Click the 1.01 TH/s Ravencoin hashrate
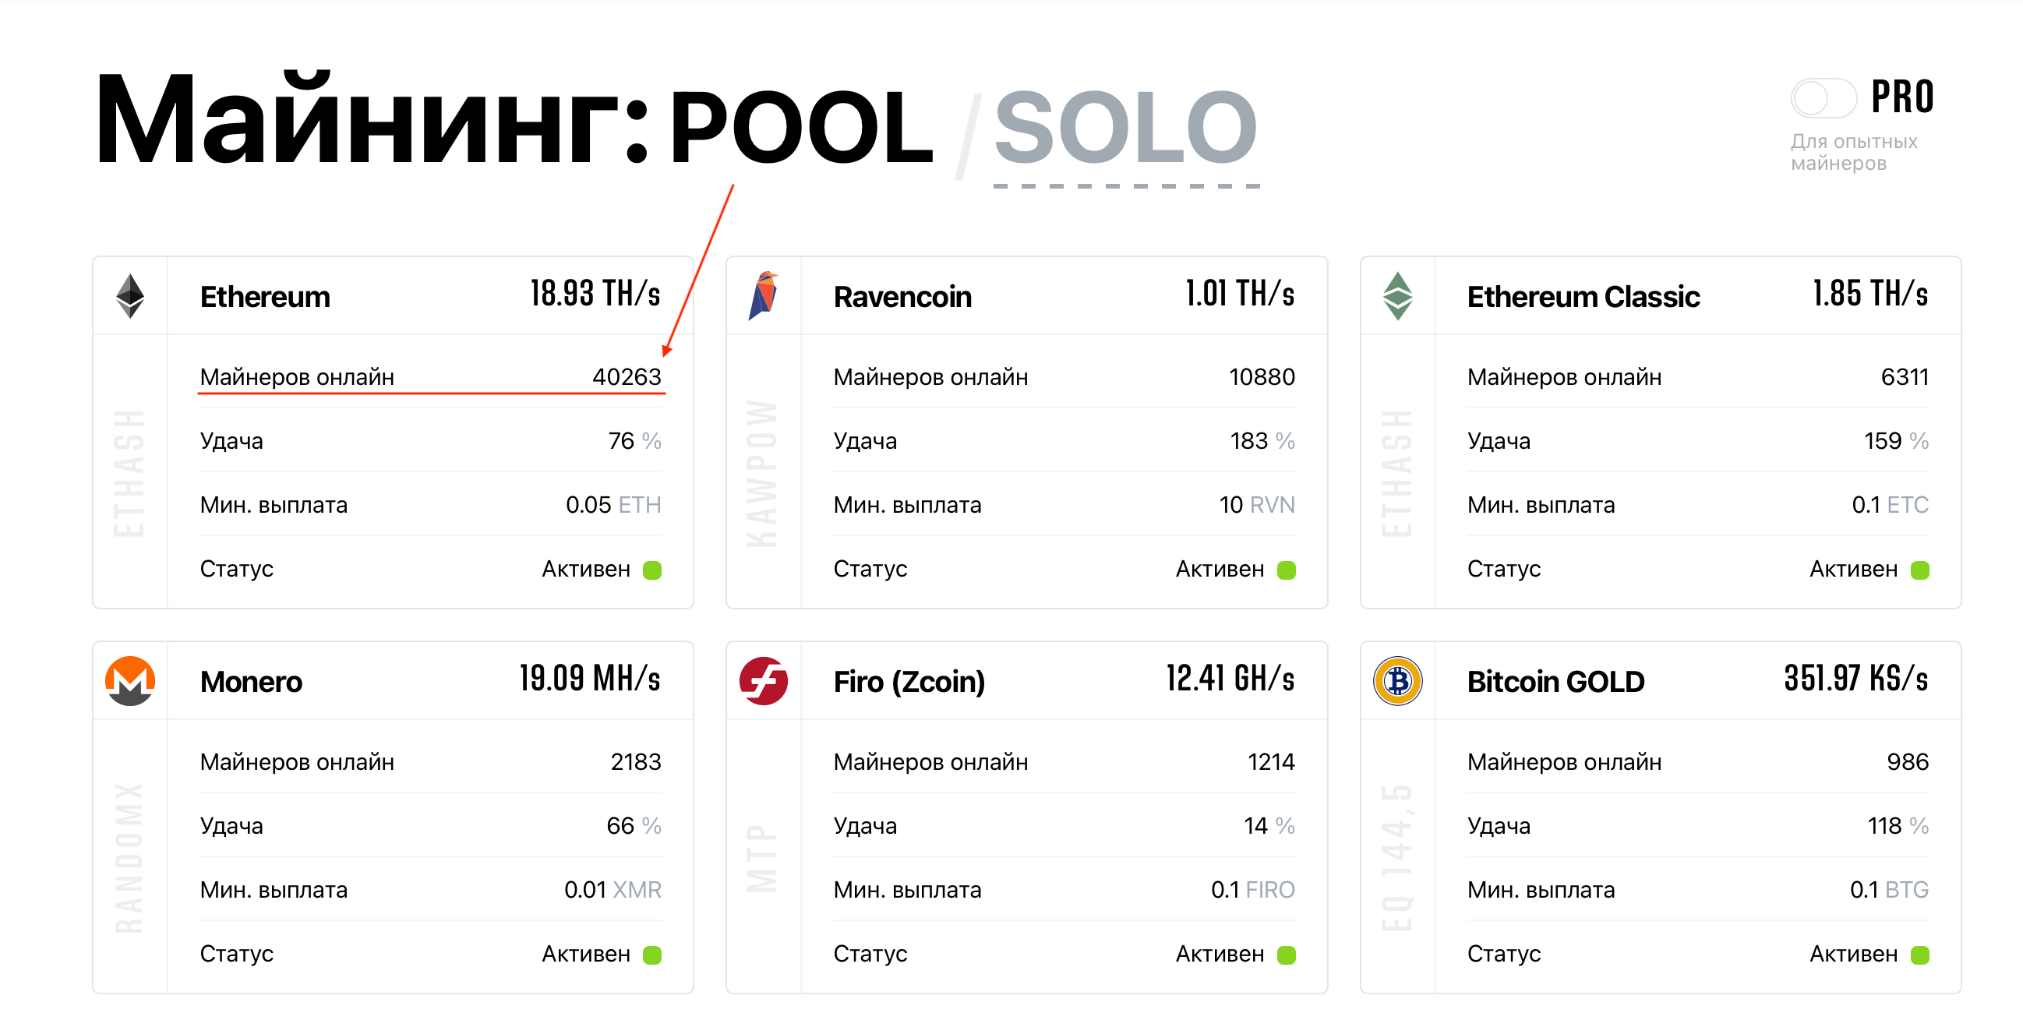This screenshot has width=2023, height=1013. (x=1240, y=294)
